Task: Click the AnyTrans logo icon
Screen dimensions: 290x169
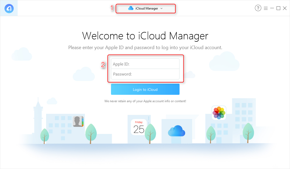Action: [9, 8]
